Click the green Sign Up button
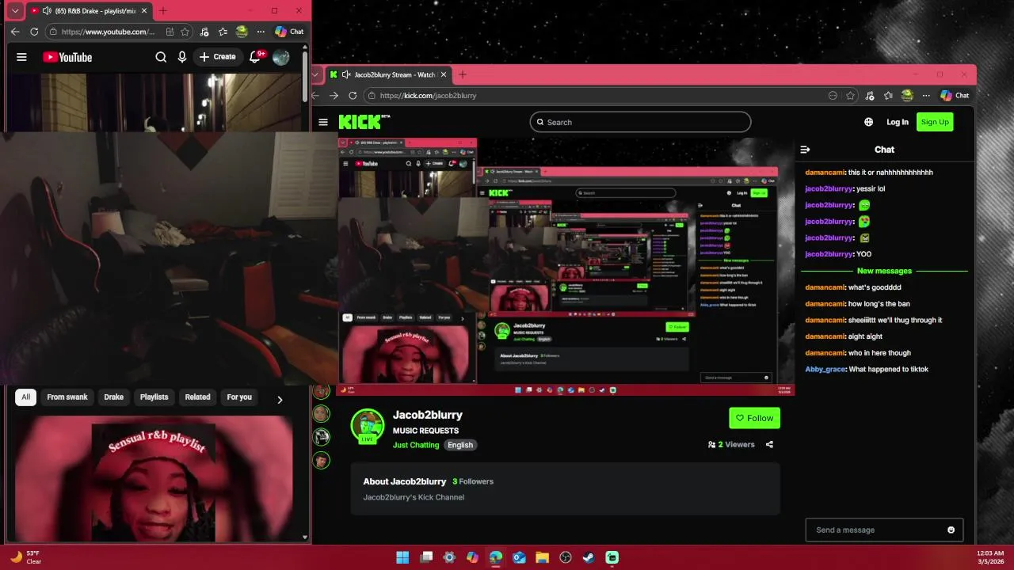The image size is (1014, 570). pyautogui.click(x=935, y=122)
